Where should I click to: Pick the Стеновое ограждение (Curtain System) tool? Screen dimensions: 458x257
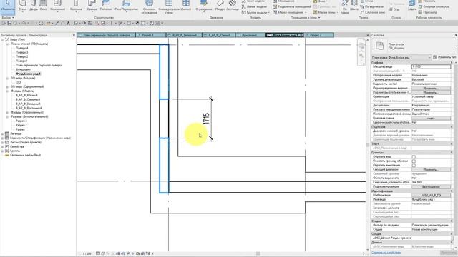click(x=150, y=7)
